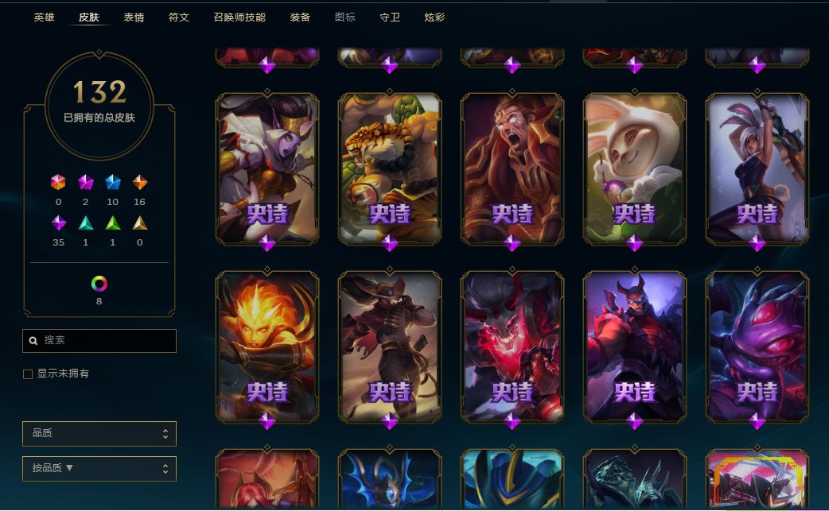Select the 召唤师技能 tab

239,17
